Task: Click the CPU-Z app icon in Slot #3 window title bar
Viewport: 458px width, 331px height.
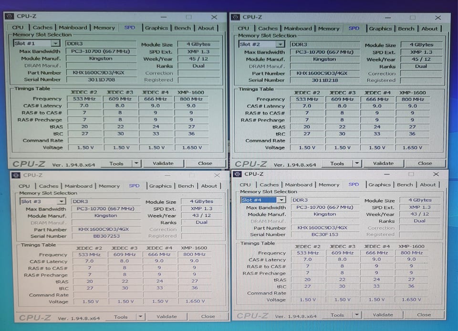Action: coord(16,175)
